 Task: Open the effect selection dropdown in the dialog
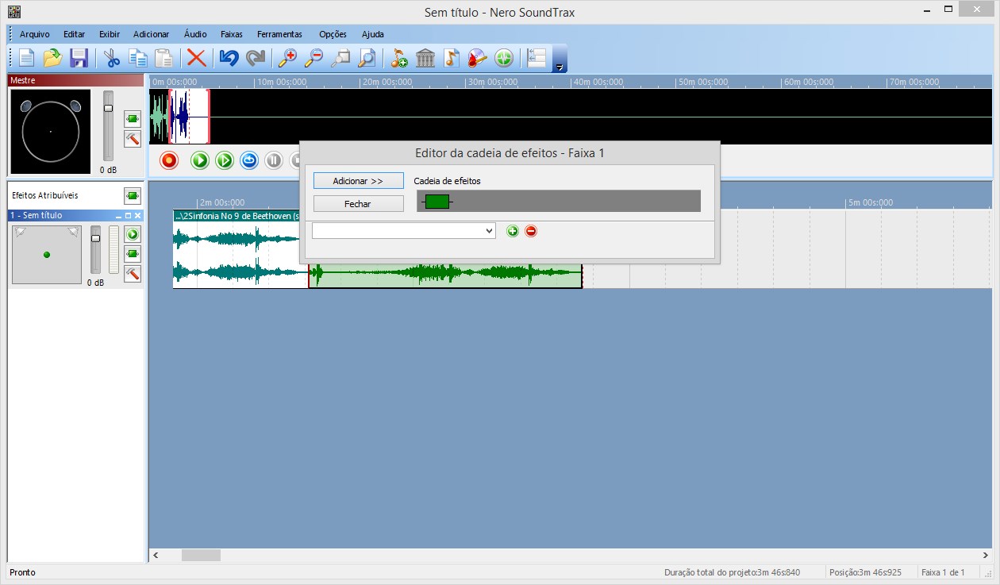404,230
